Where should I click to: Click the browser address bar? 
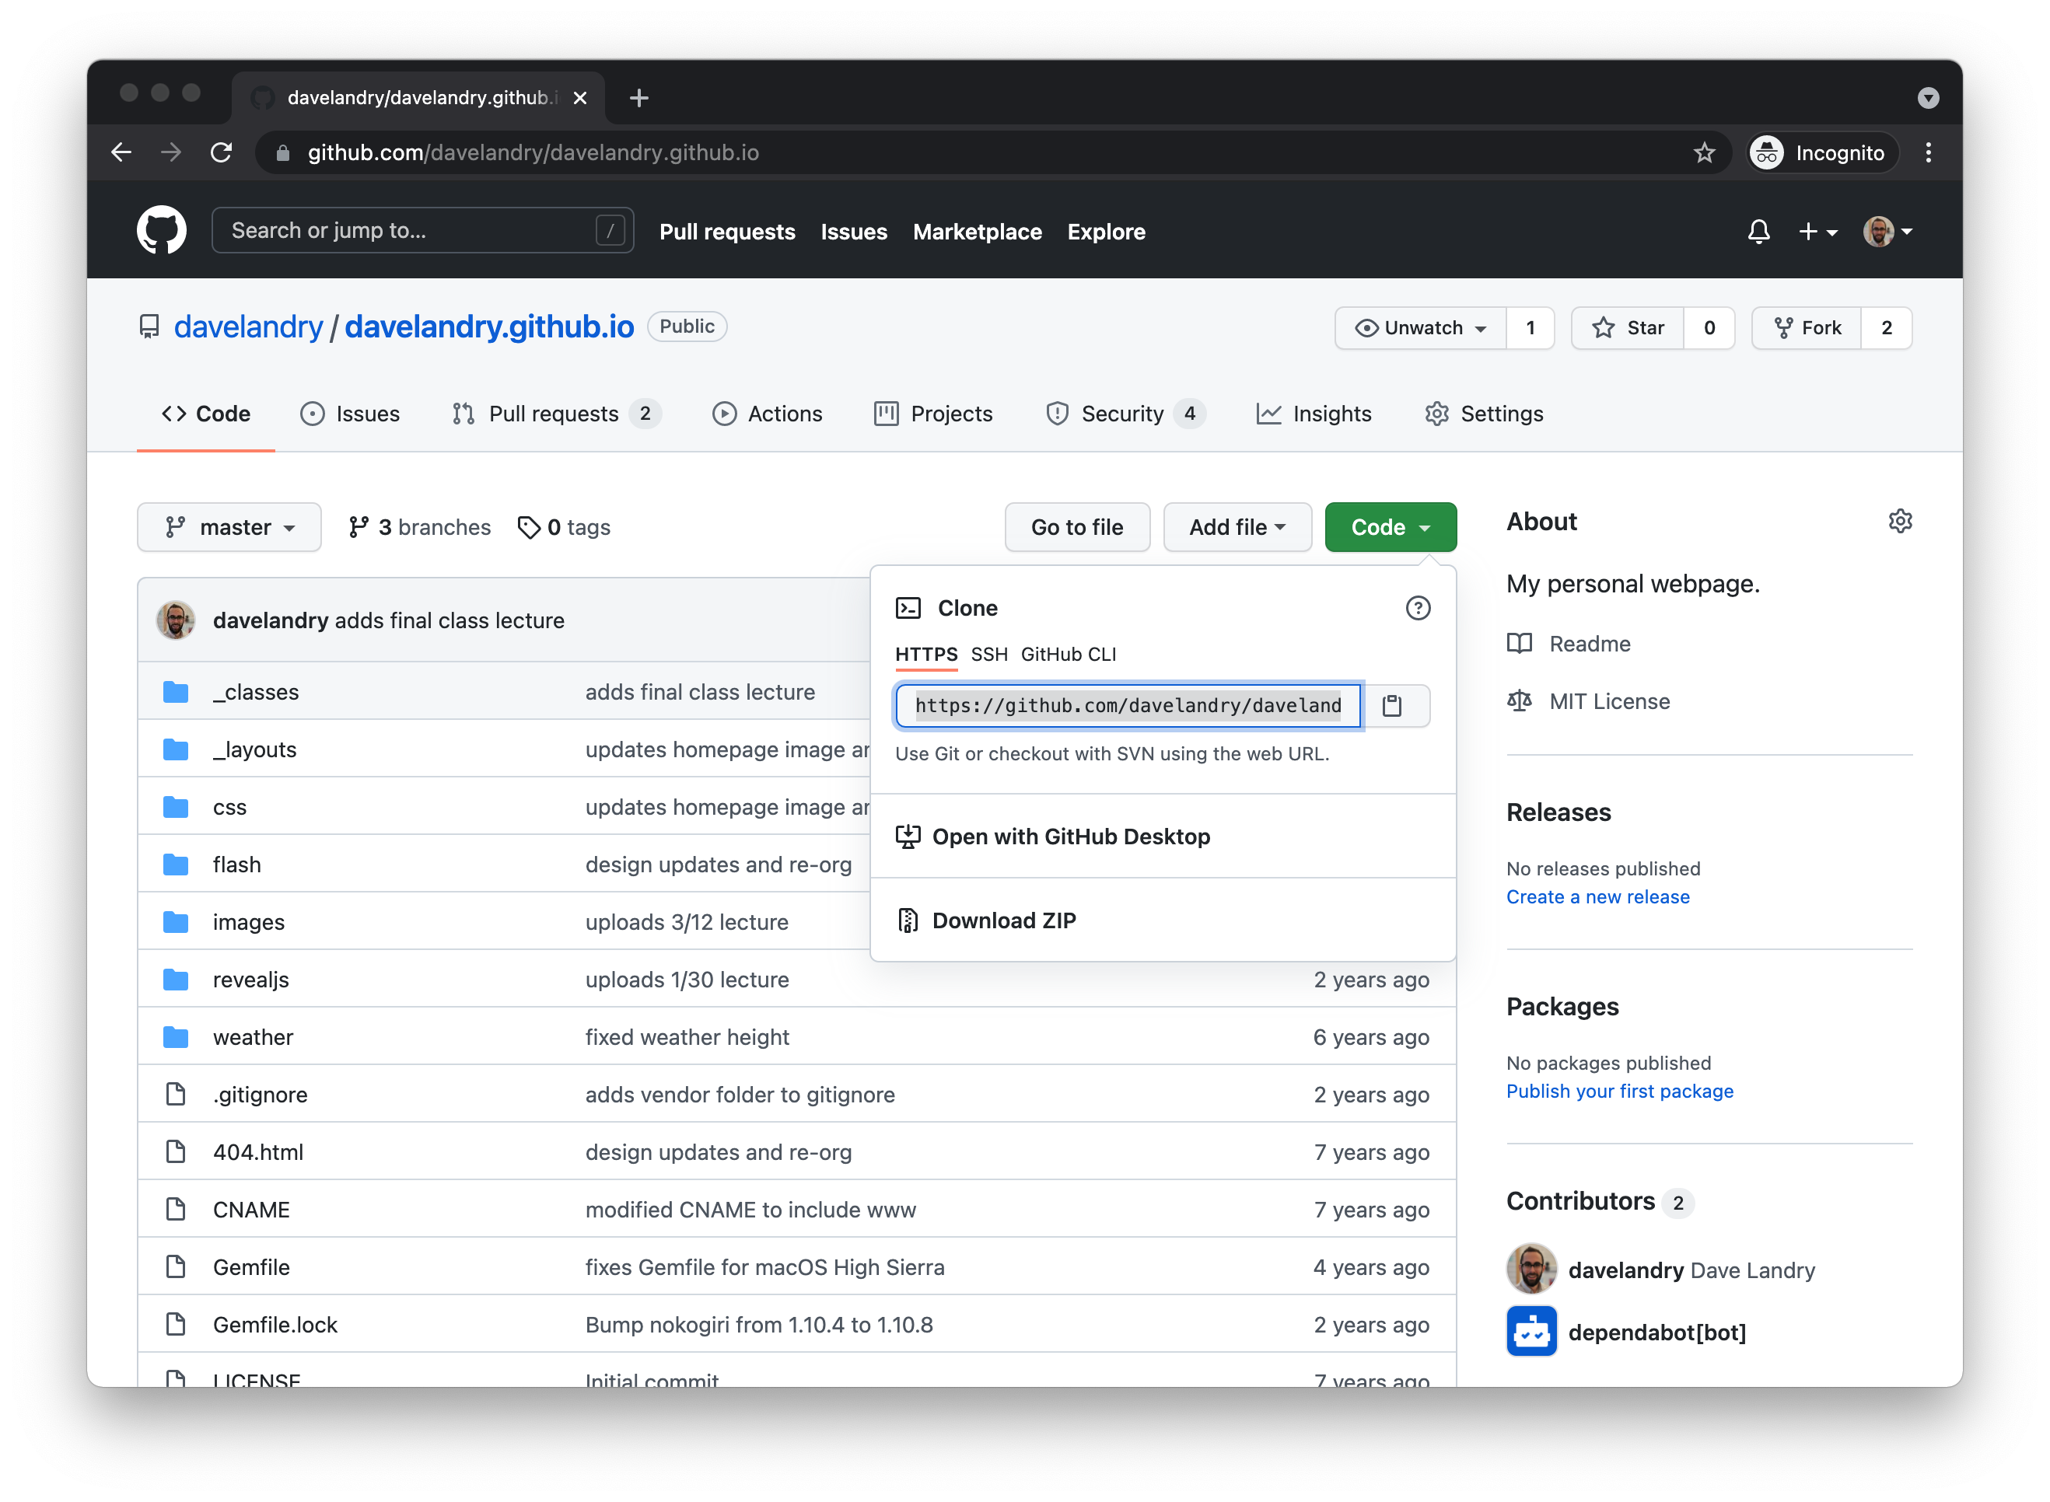(992, 152)
